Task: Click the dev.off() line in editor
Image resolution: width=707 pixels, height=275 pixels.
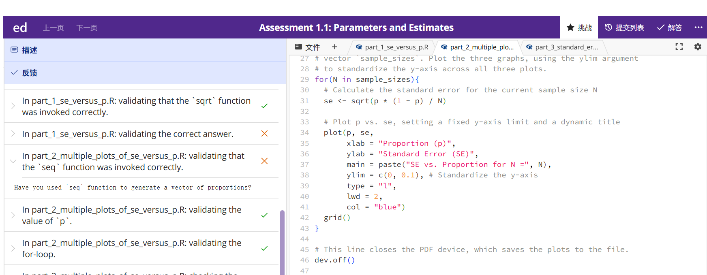Action: tap(335, 260)
